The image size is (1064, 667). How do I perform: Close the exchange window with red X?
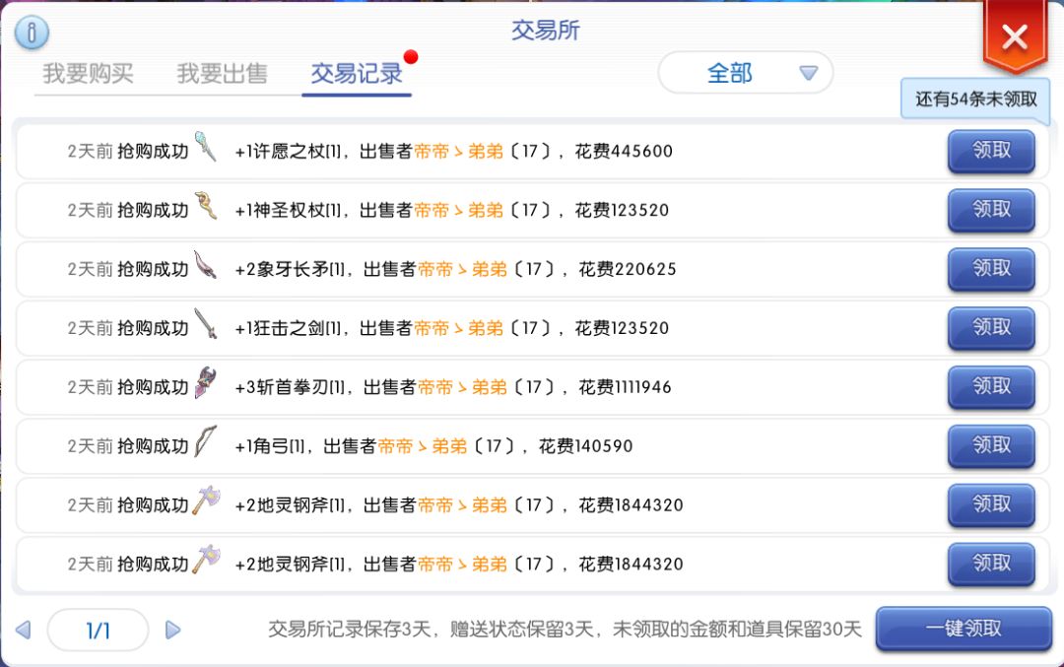point(1015,36)
